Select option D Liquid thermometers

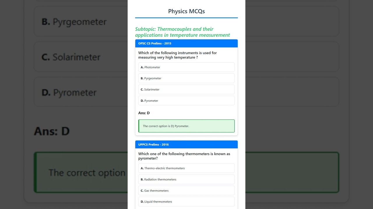click(x=186, y=202)
